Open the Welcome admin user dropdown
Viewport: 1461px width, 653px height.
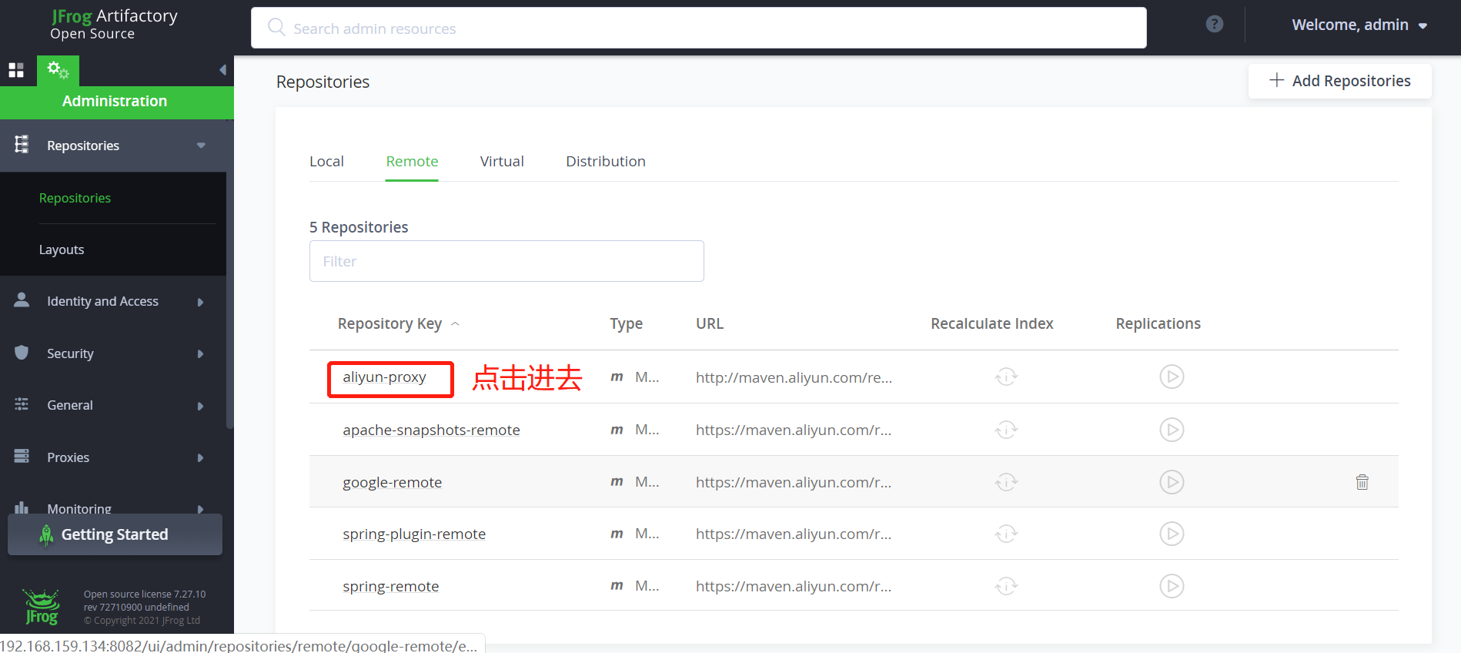(x=1359, y=25)
